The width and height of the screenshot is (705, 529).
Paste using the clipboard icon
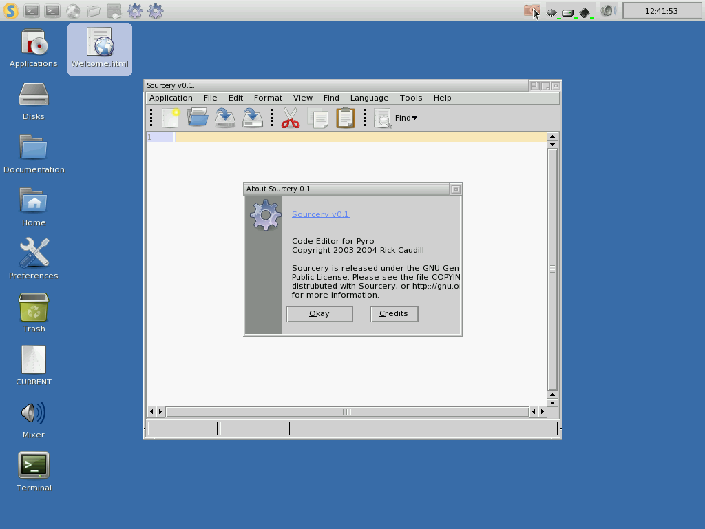(x=346, y=118)
